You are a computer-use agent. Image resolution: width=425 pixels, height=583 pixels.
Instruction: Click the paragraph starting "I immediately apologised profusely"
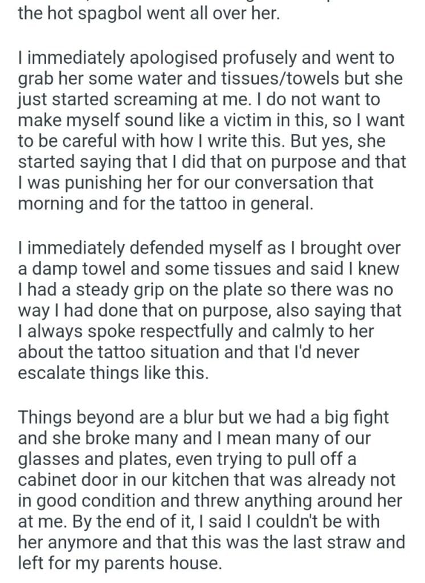pos(211,131)
